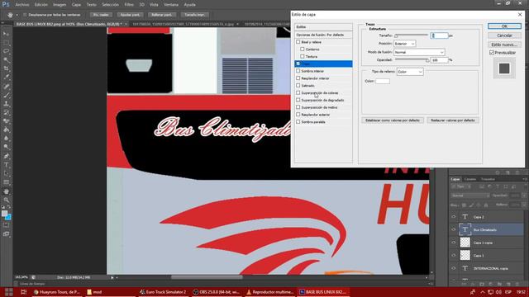The height and width of the screenshot is (297, 529).
Task: Select the History Brush tool
Action: (x=6, y=112)
